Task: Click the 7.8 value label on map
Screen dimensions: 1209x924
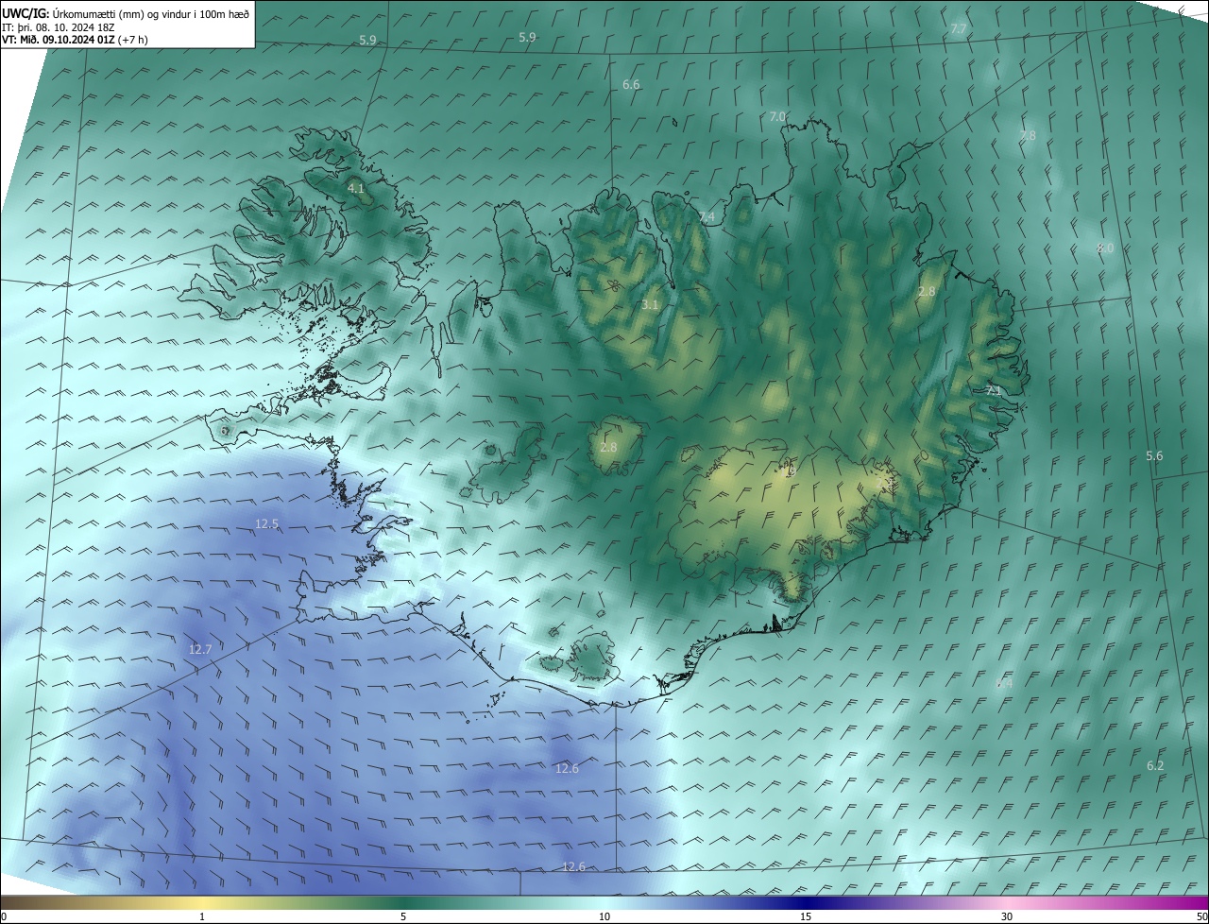Action: [x=1028, y=136]
